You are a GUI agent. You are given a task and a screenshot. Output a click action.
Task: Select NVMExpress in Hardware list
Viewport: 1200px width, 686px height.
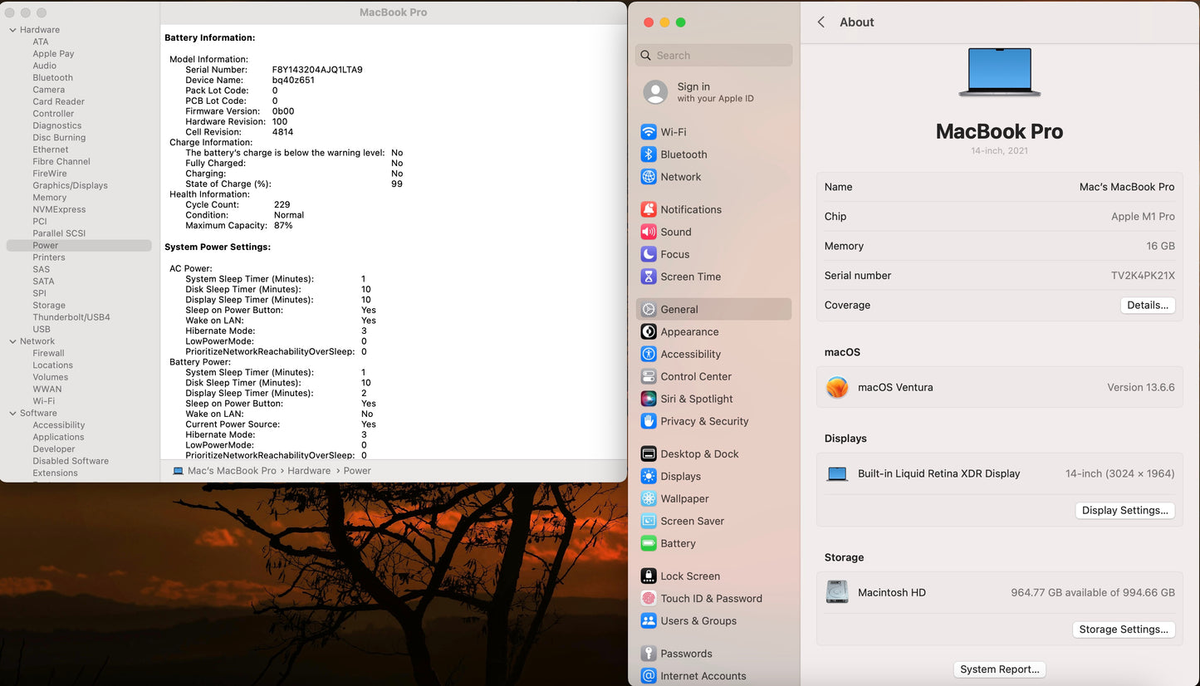pyautogui.click(x=59, y=209)
